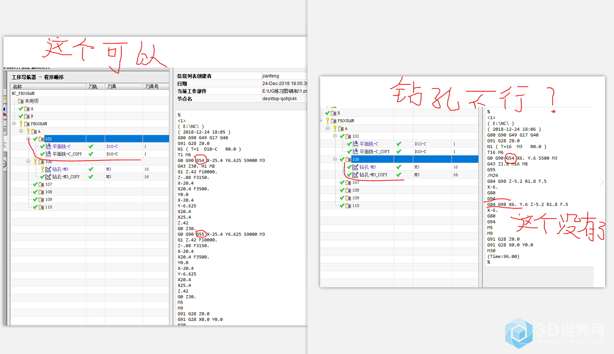Image resolution: width=614 pixels, height=354 pixels.
Task: Click the 107 folder icon in left navigator
Action: [41, 184]
